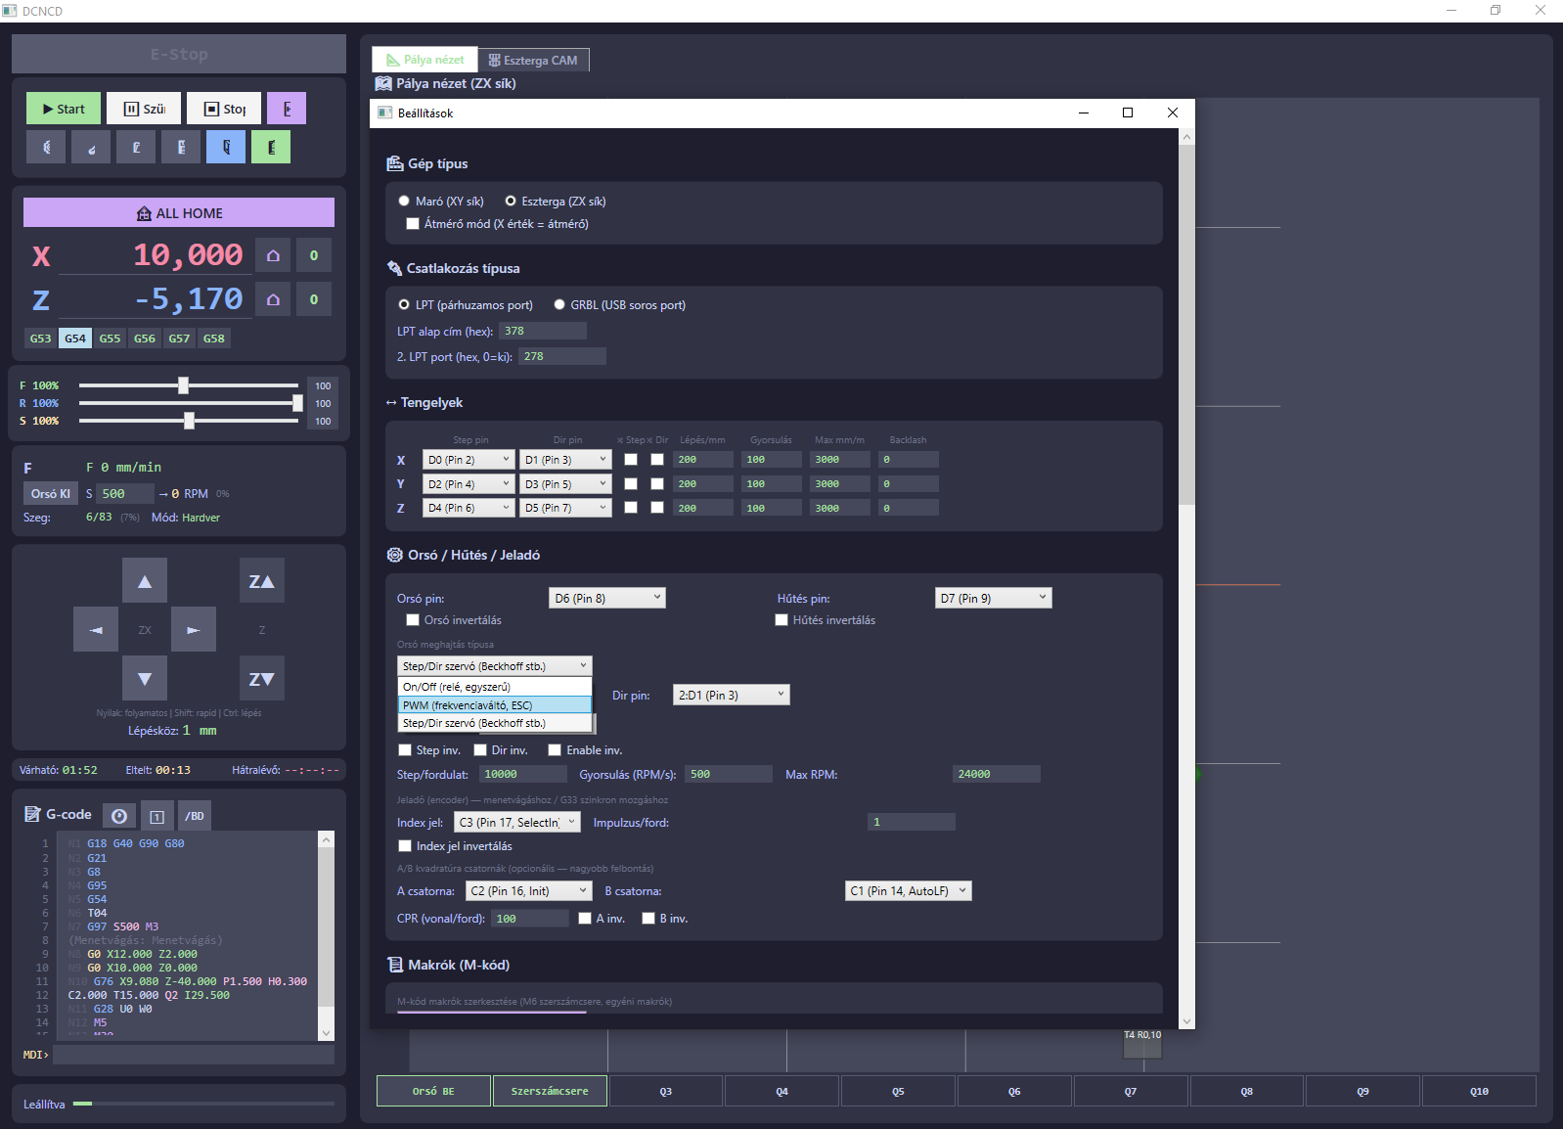Home the Z axis with its house icon
This screenshot has height=1129, width=1563.
(273, 299)
